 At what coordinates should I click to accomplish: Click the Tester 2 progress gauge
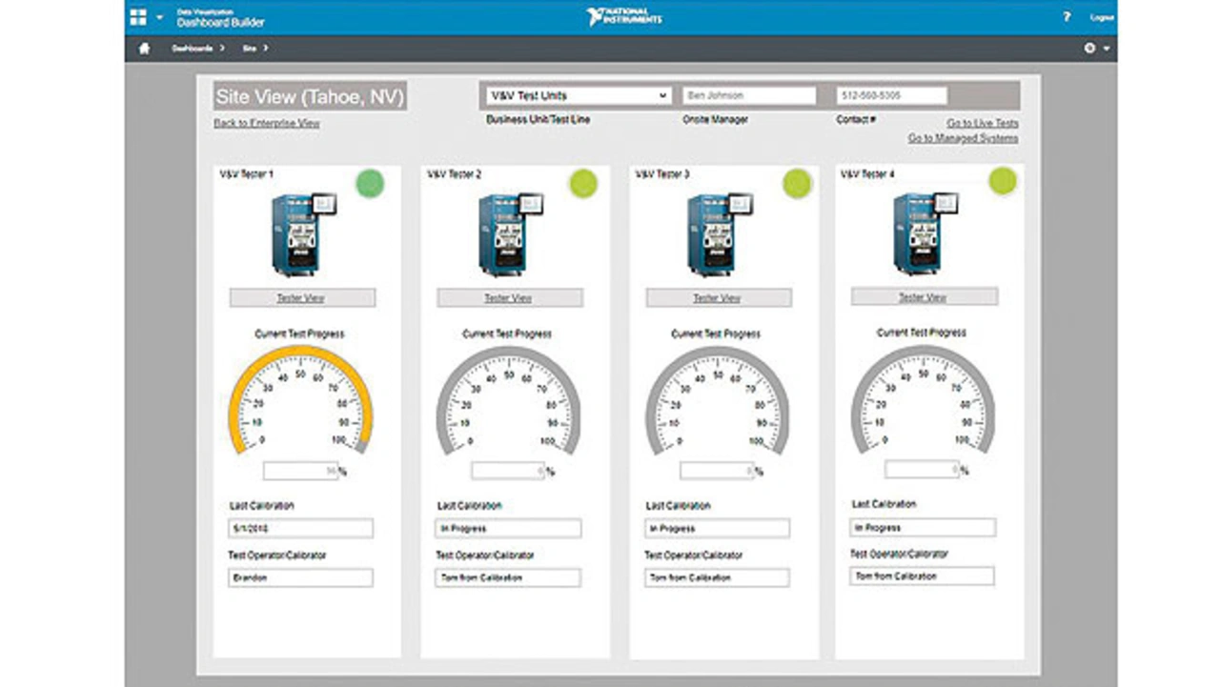[x=508, y=400]
